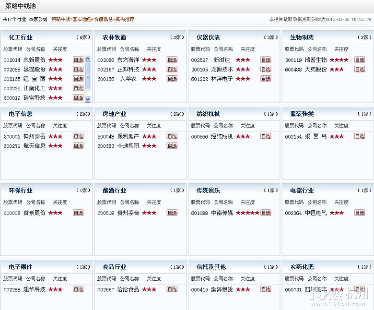
Task: Open 仪器仪表 industry heading
Action: [x=208, y=37]
